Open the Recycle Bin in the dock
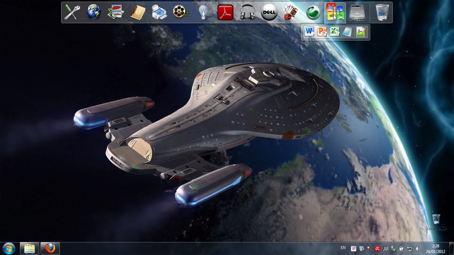Screen dimensions: 454x255 (x=383, y=12)
